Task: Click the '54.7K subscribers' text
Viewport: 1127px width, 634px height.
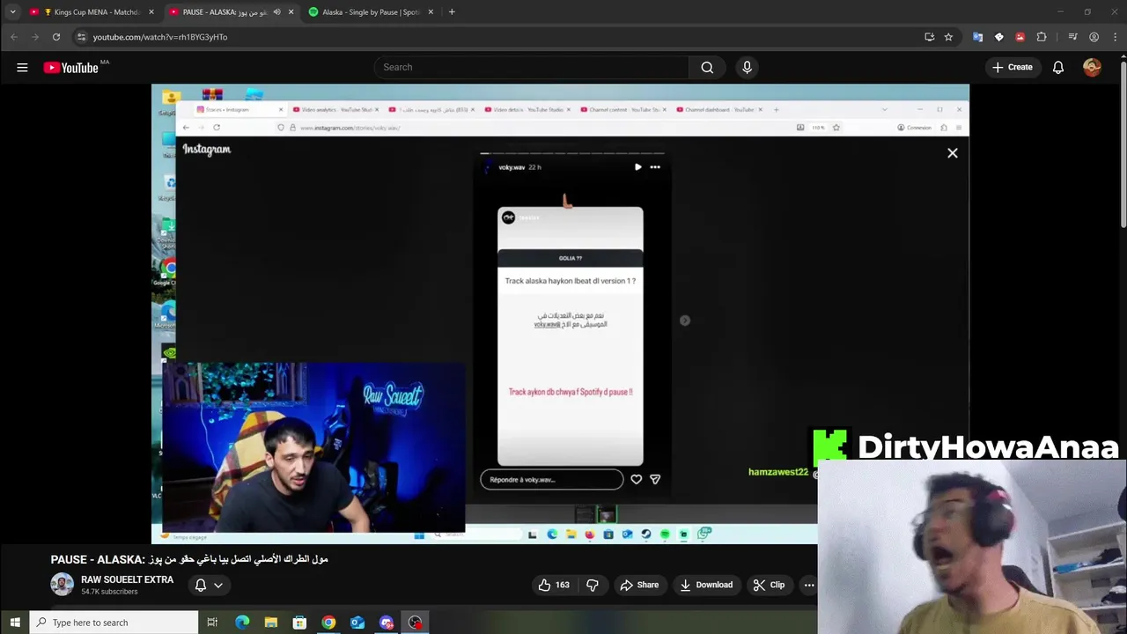Action: tap(109, 592)
